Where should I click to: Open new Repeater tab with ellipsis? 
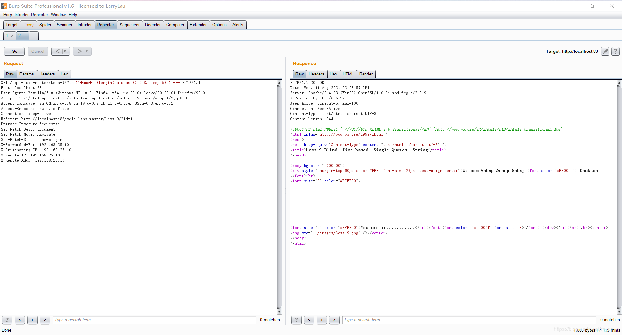click(33, 36)
